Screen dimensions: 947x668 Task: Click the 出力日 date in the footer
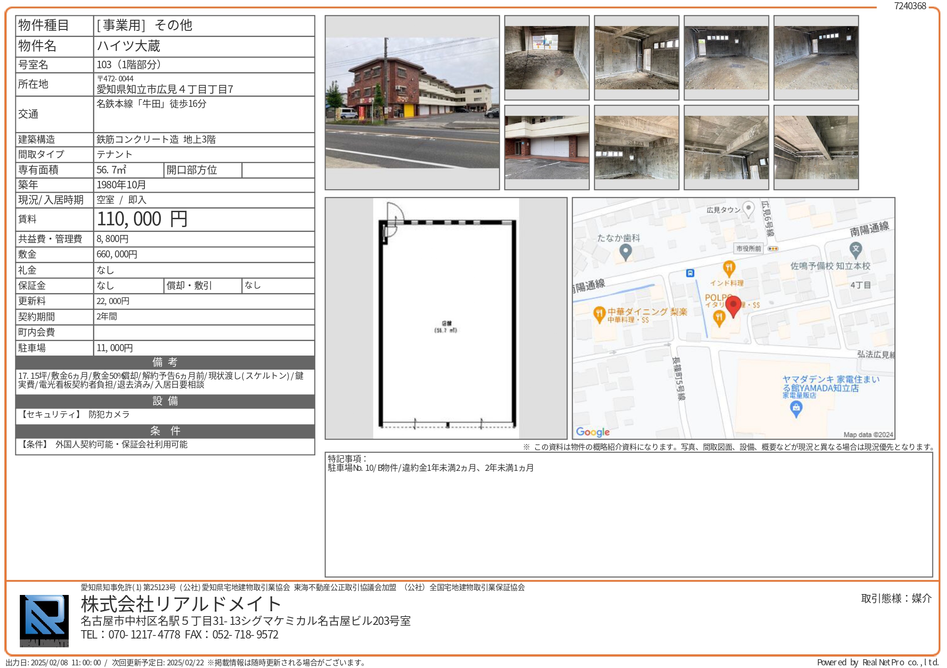53,662
